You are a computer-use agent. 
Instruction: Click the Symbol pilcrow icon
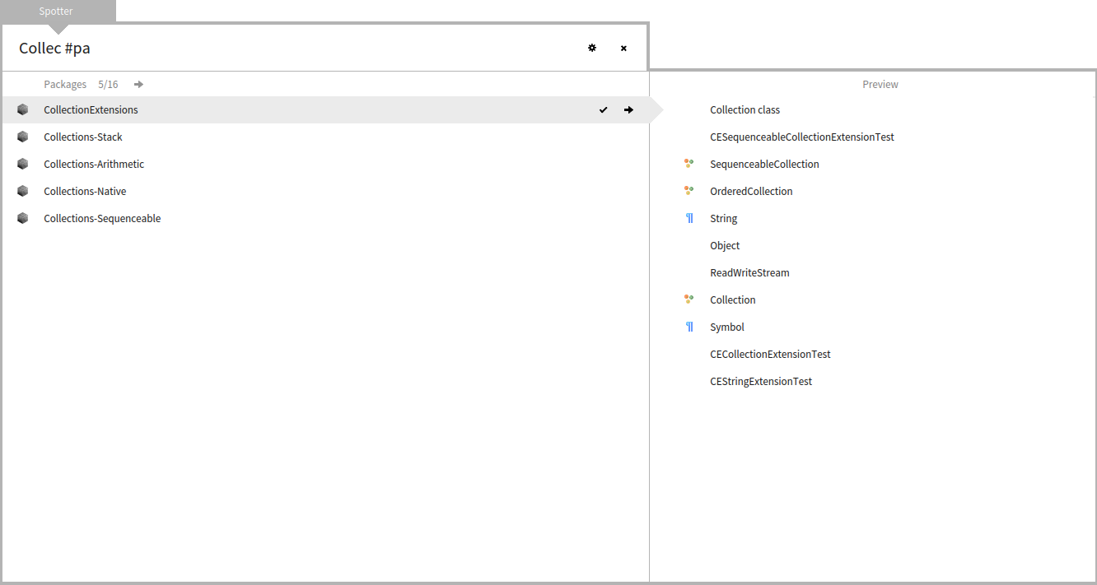pyautogui.click(x=689, y=327)
